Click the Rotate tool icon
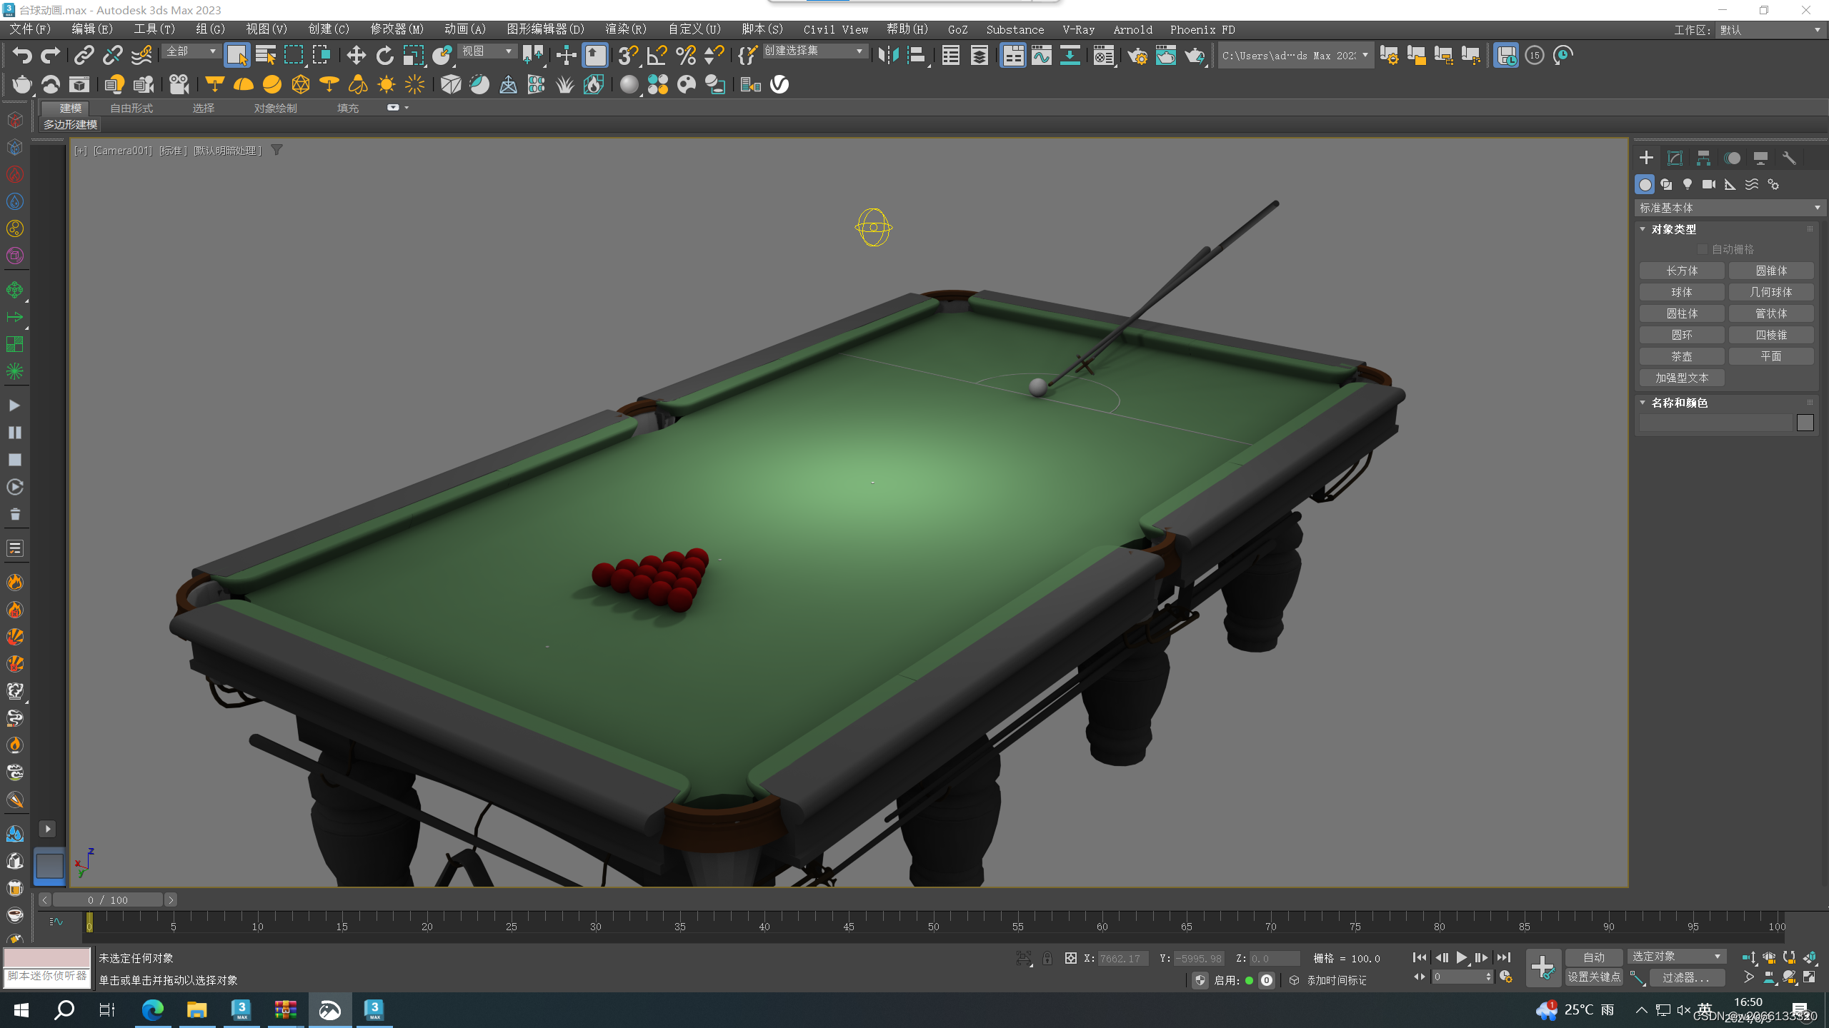The height and width of the screenshot is (1028, 1829). coord(384,55)
